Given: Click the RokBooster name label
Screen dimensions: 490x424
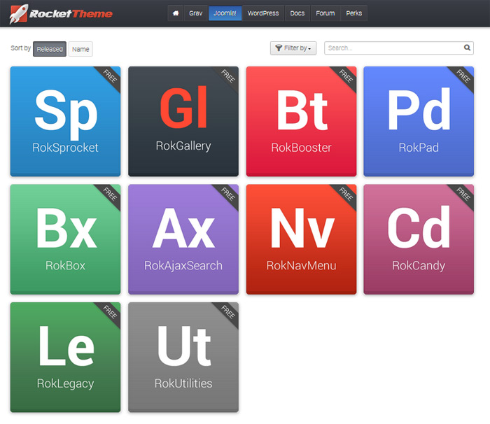Looking at the screenshot, I should pyautogui.click(x=301, y=148).
